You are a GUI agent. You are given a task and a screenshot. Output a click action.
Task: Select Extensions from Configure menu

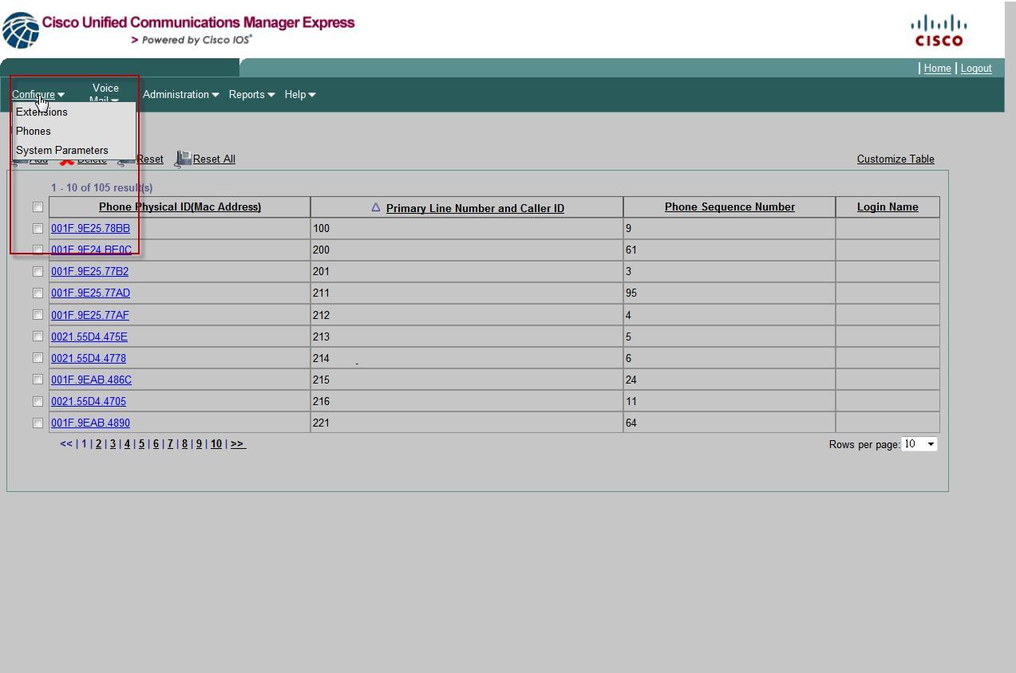click(x=42, y=112)
